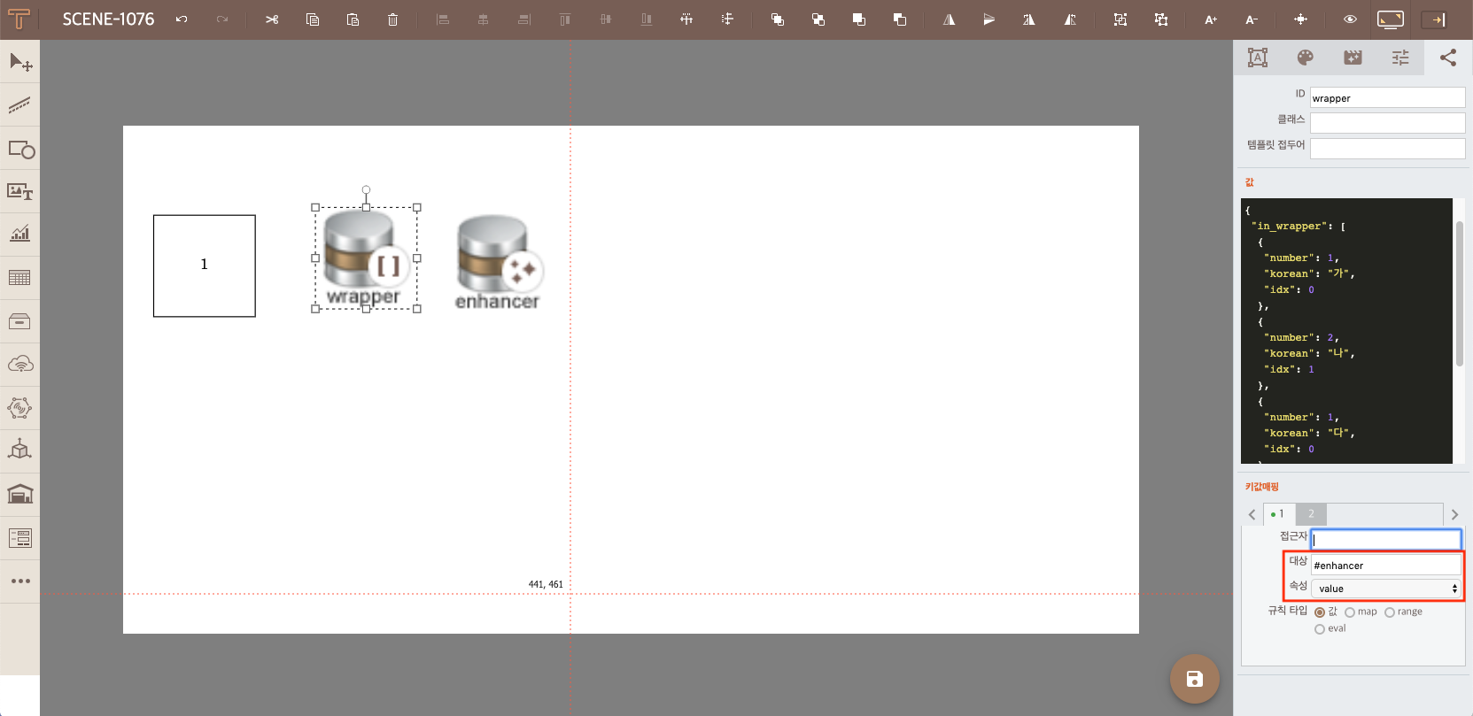Click the align vertical middle icon
The width and height of the screenshot is (1473, 716).
(x=606, y=19)
